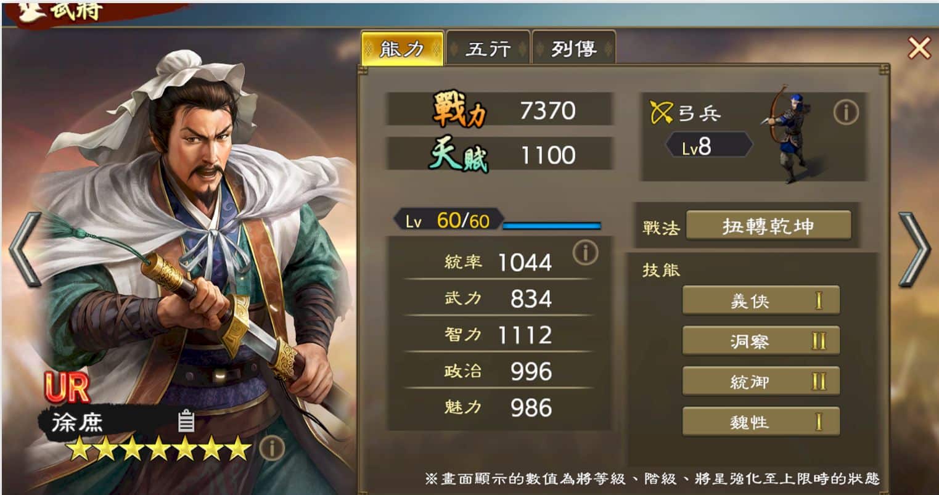Open the 列傳 biography tab
The height and width of the screenshot is (495, 939).
point(574,48)
